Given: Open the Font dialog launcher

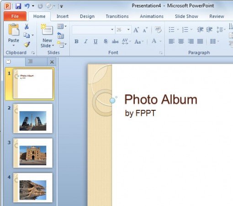Looking at the screenshot, I should (161, 53).
